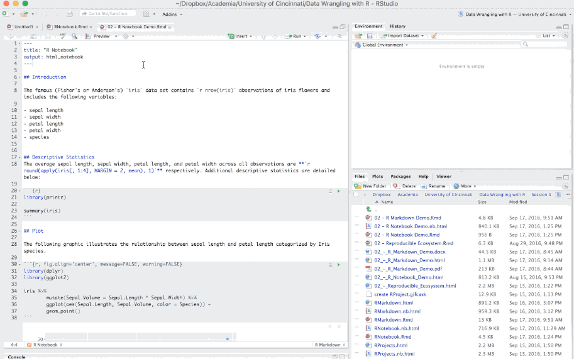Clear the plot output below line 38
This screenshot has height=359, width=574.
pos(339,326)
